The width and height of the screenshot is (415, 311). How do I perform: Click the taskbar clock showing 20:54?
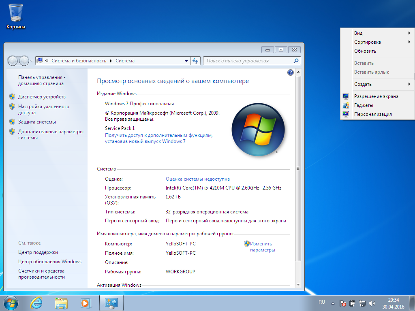393,303
